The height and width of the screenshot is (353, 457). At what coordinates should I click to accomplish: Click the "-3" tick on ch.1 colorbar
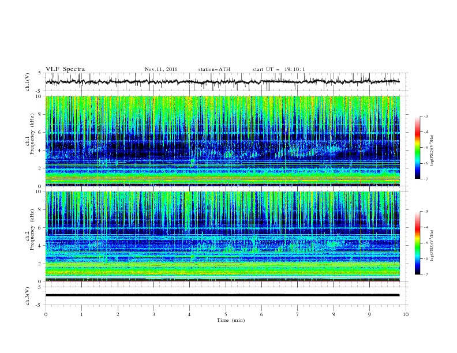(425, 116)
